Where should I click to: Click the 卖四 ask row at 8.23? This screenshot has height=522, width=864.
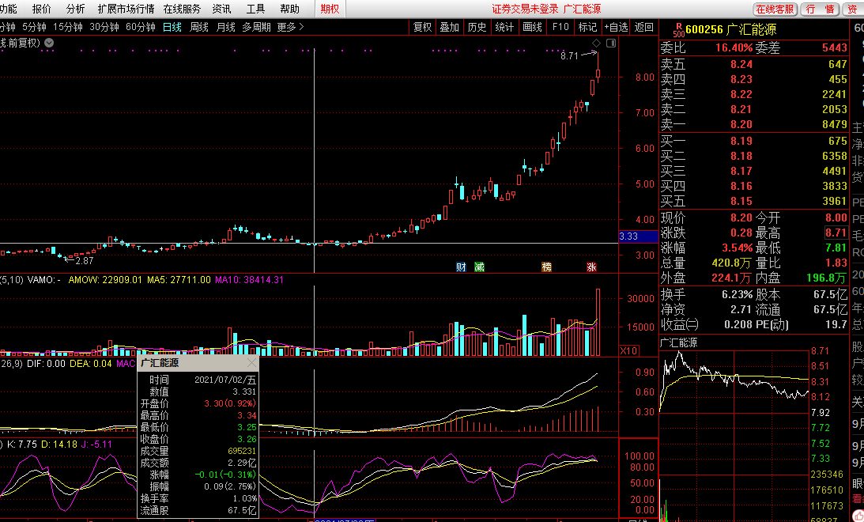pos(754,79)
